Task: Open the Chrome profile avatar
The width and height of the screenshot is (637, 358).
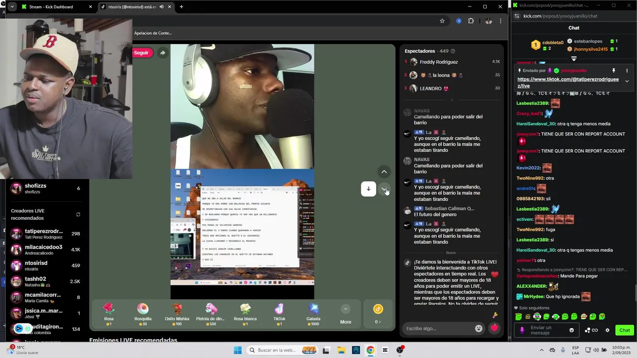Action: [x=489, y=21]
